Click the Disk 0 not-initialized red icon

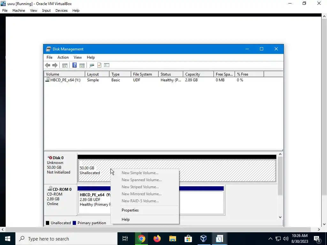pos(50,158)
